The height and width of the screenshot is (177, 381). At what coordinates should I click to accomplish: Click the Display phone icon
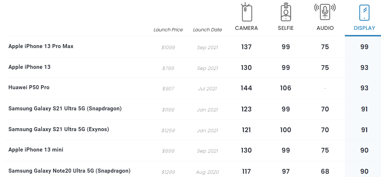click(364, 13)
